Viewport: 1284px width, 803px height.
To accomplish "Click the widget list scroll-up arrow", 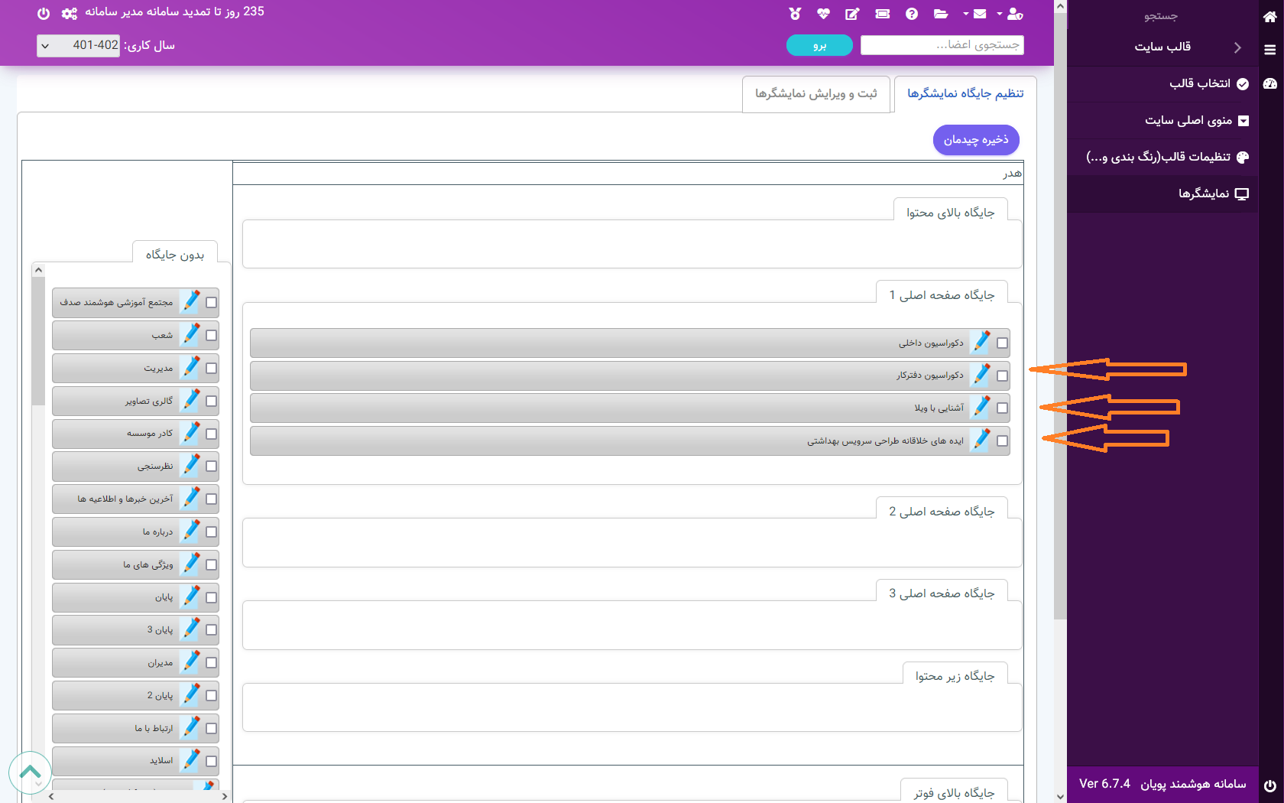I will 38,270.
